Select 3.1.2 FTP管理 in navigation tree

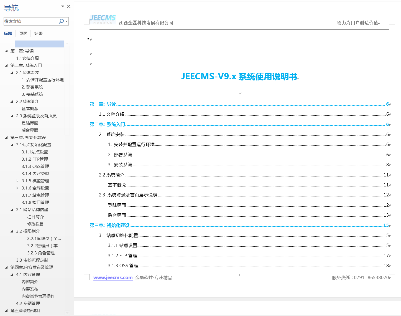click(35, 159)
